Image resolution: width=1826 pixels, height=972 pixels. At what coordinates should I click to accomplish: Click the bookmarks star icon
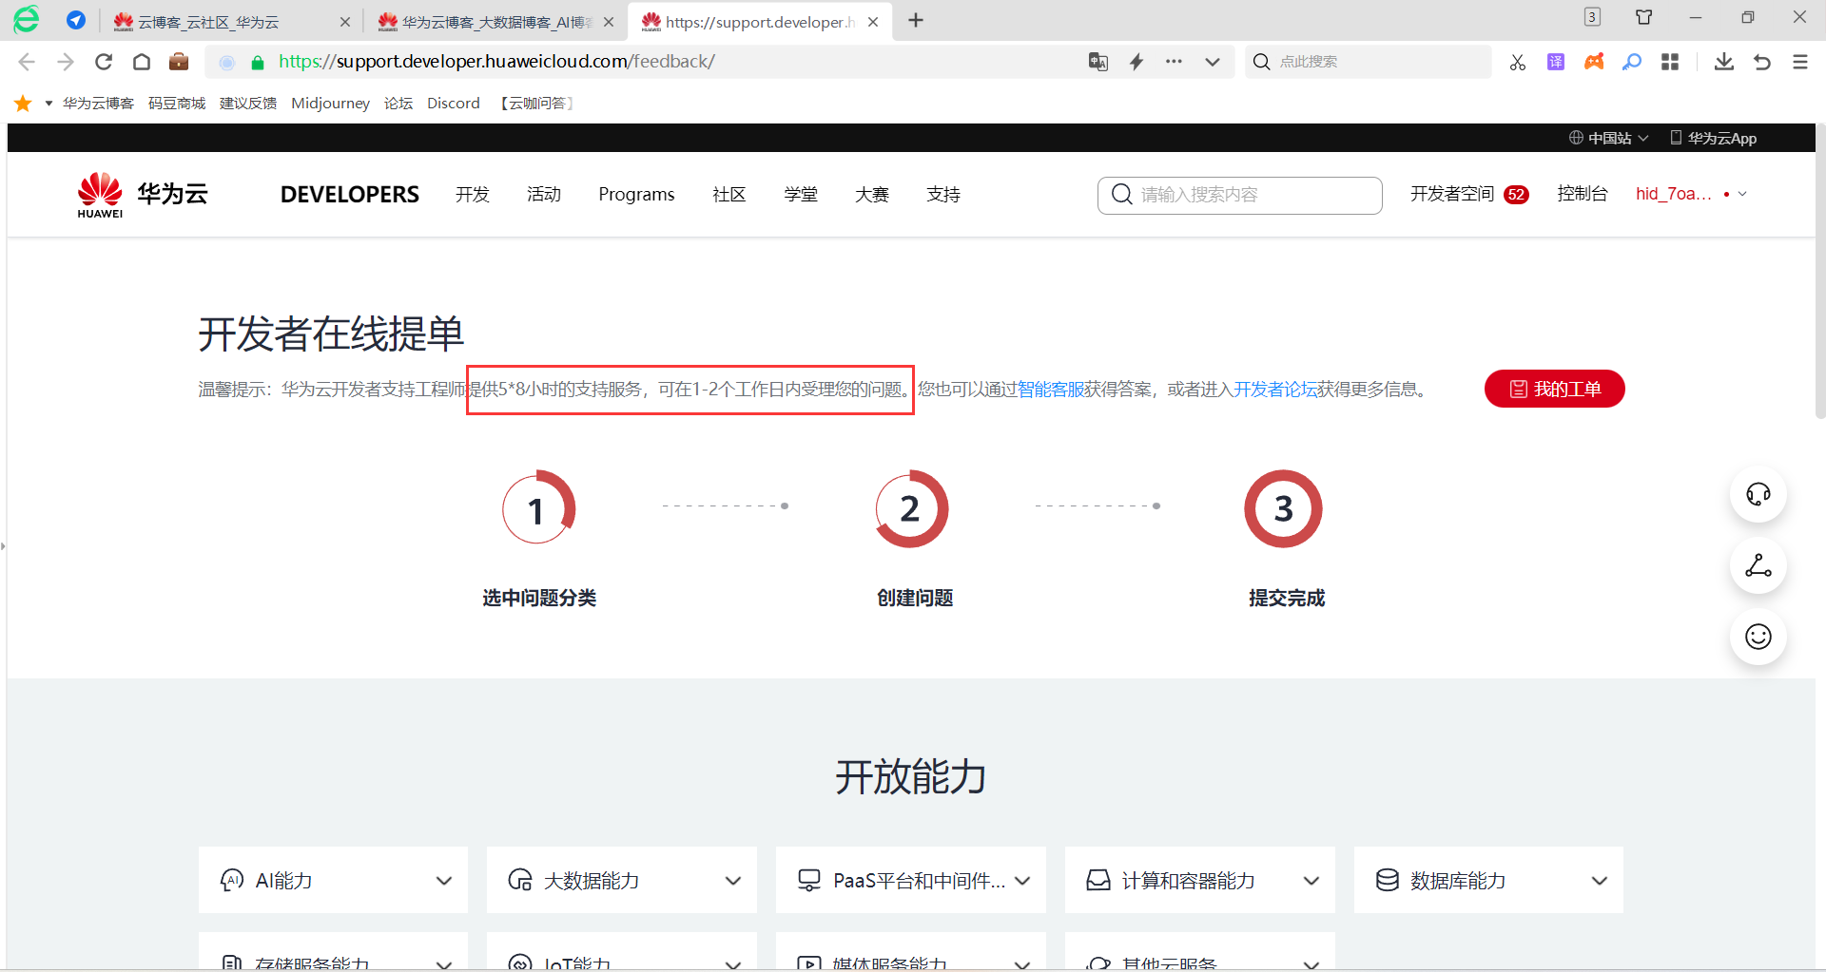(x=23, y=103)
